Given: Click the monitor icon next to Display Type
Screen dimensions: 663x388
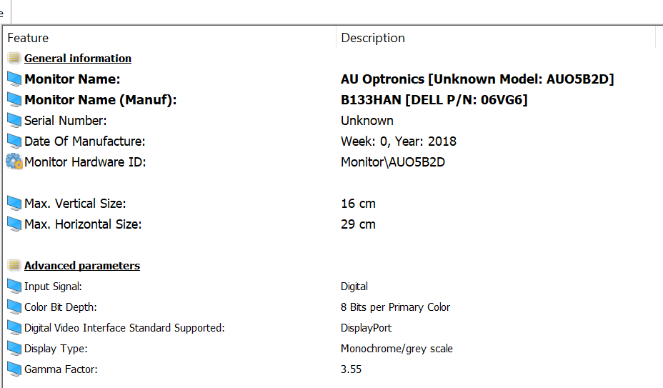Looking at the screenshot, I should [14, 349].
